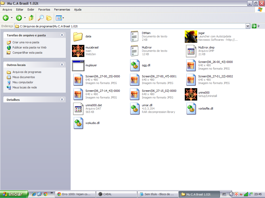Open the Favoritos menu
The height and width of the screenshot is (198, 265).
click(x=44, y=10)
